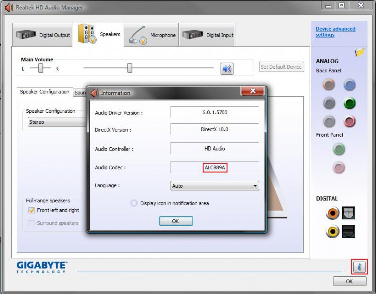The height and width of the screenshot is (294, 376).
Task: Click Audio Controller field showing HD Audio
Action: point(215,149)
